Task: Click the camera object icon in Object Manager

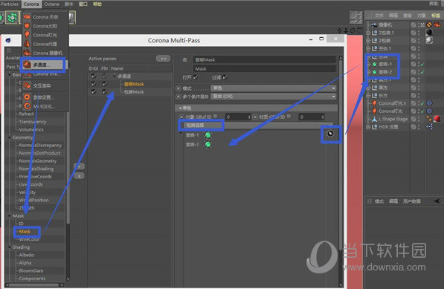Action: pyautogui.click(x=374, y=25)
